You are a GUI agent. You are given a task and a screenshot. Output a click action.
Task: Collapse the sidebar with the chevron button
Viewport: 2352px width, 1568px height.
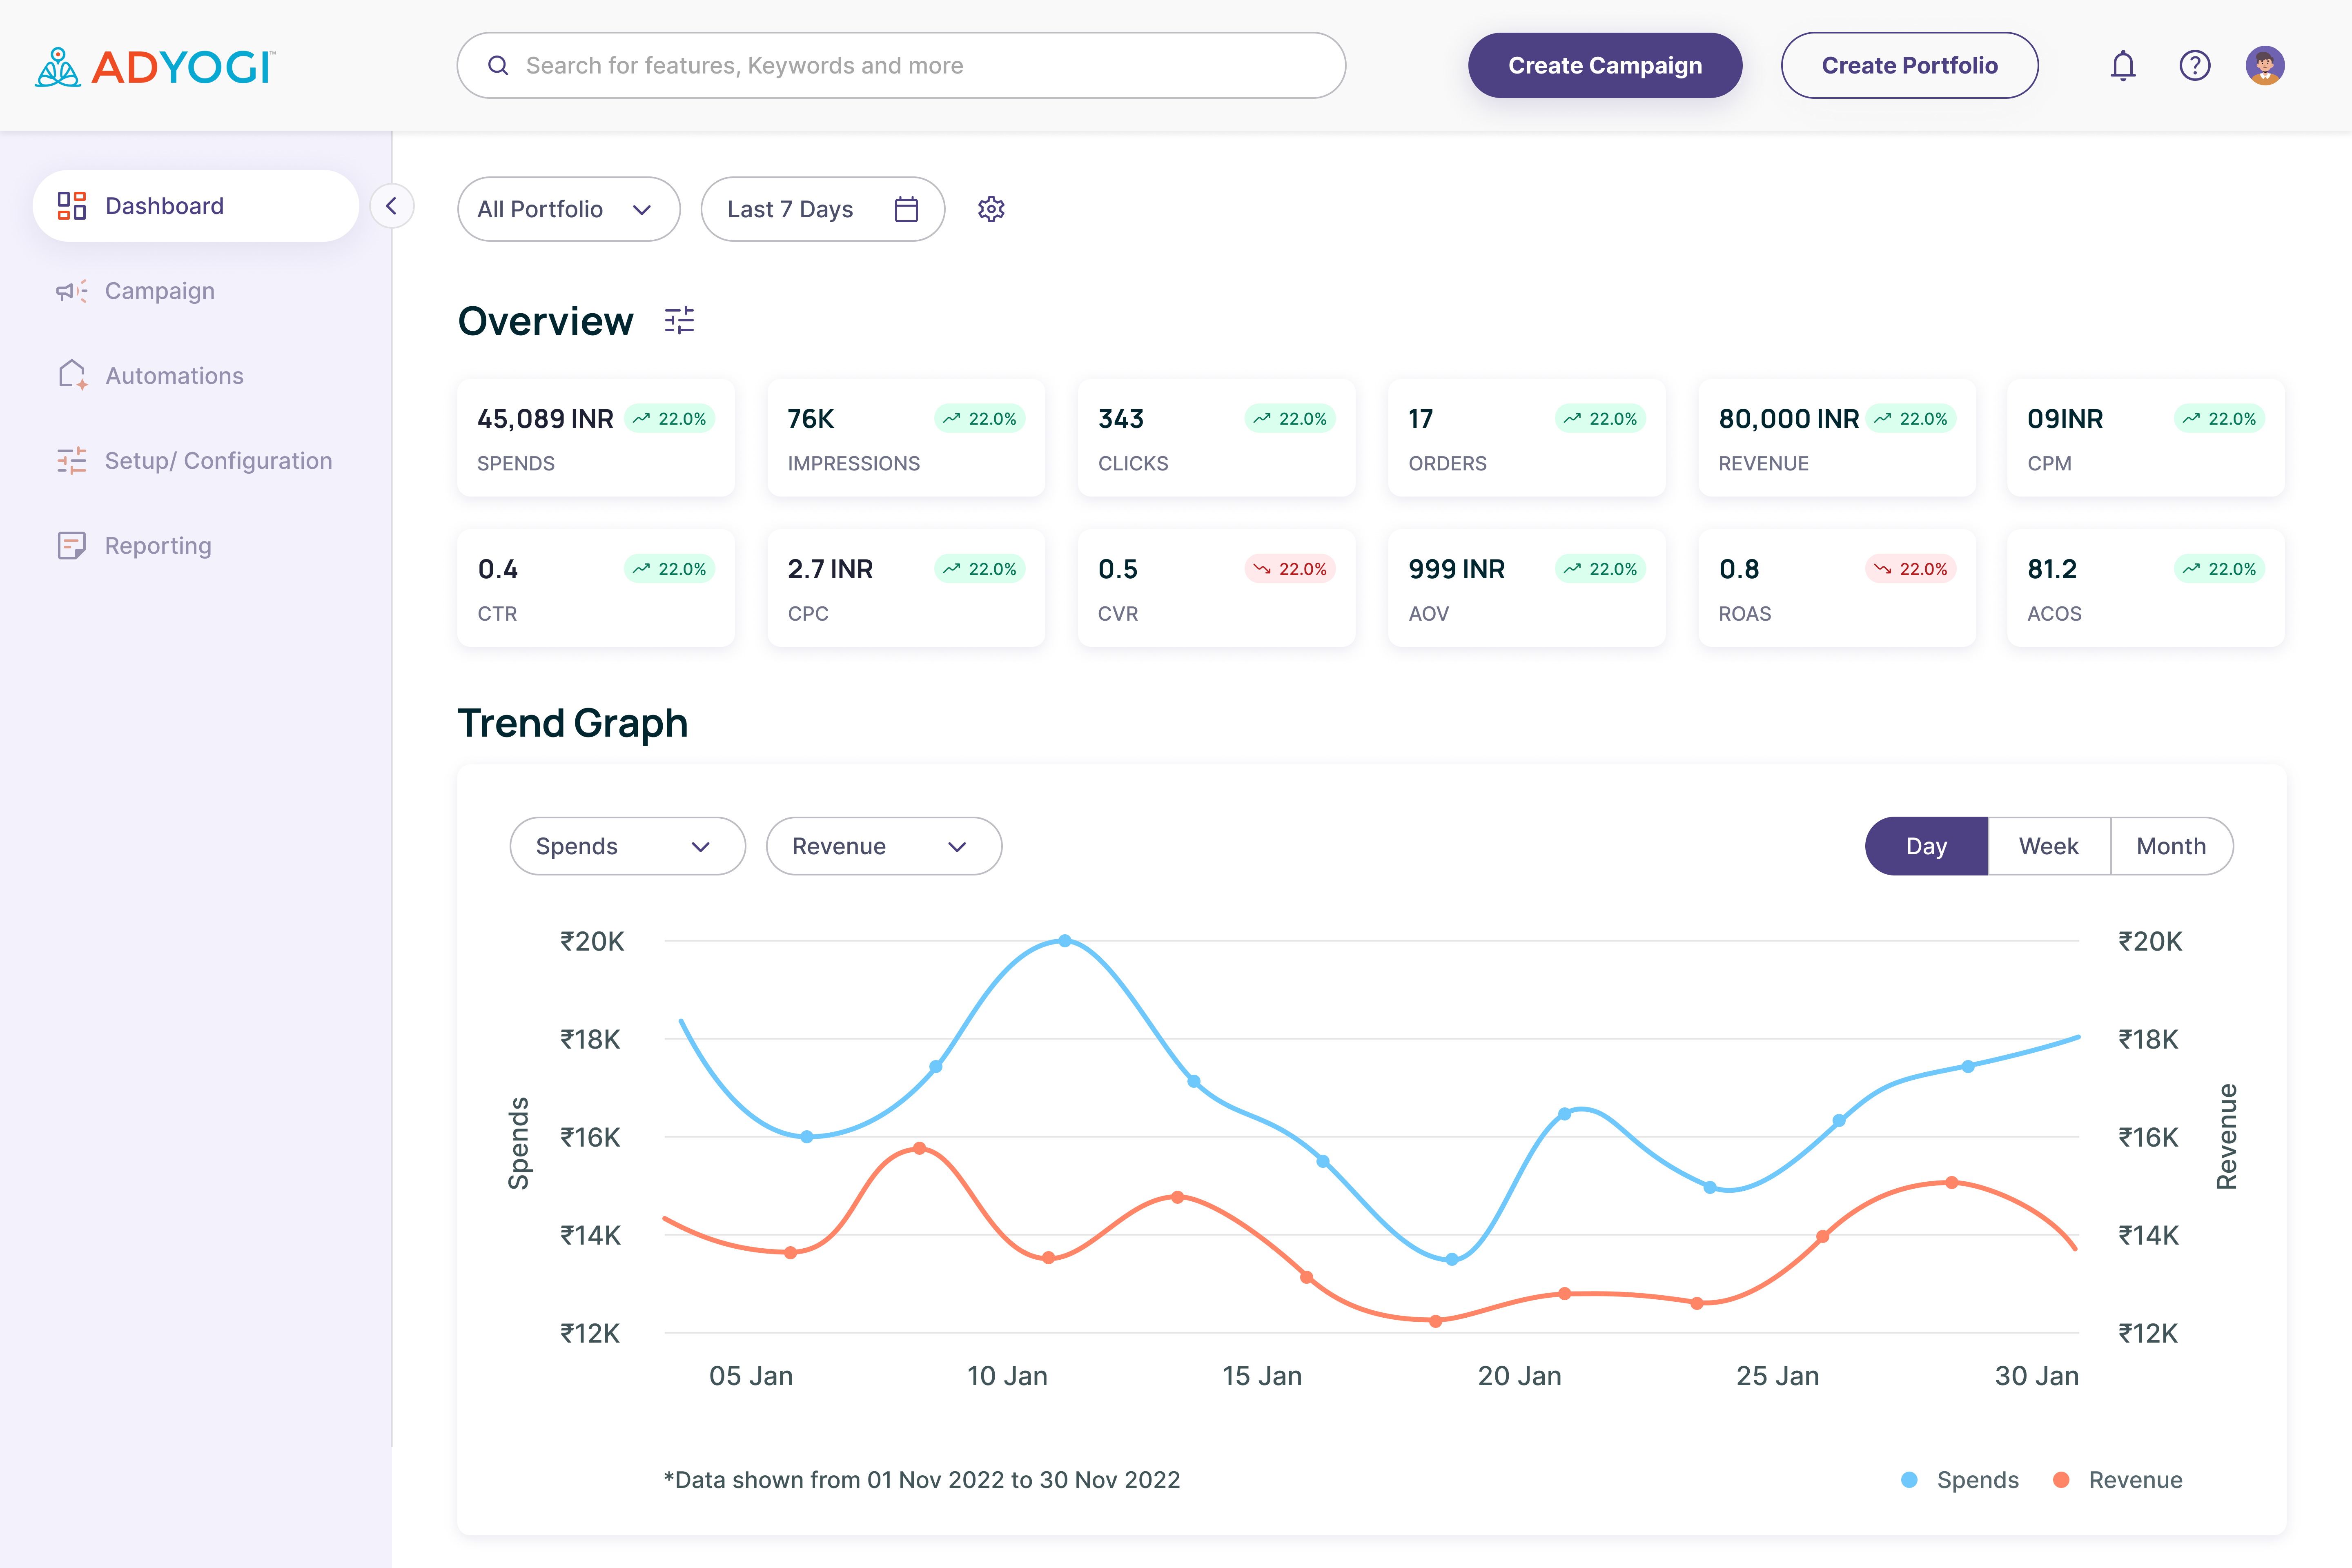(x=391, y=206)
